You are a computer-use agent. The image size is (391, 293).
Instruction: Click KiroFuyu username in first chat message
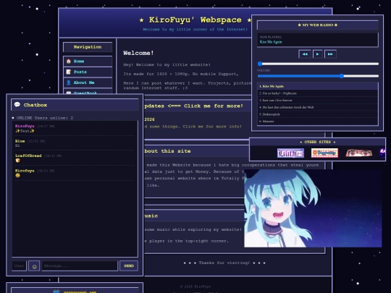(25, 126)
